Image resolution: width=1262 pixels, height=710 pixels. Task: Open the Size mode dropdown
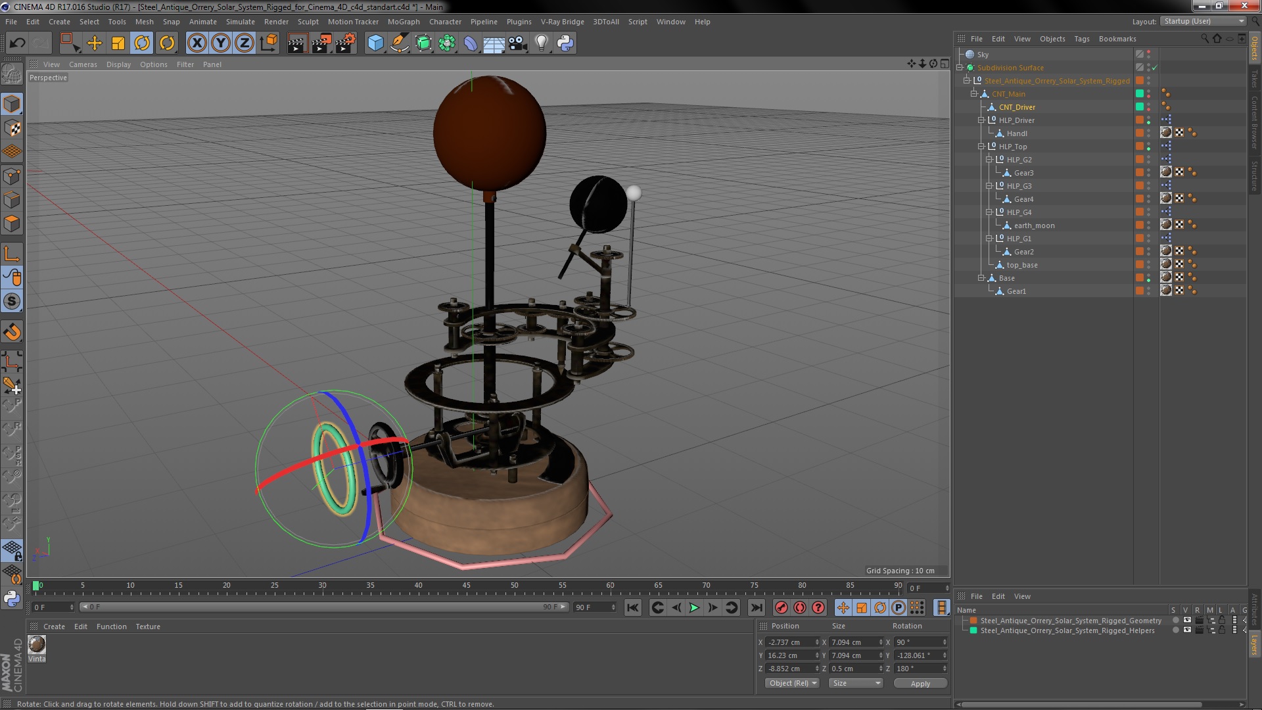[856, 684]
